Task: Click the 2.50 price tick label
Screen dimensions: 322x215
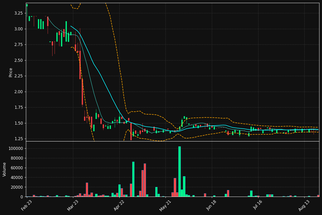Action: 18,60
